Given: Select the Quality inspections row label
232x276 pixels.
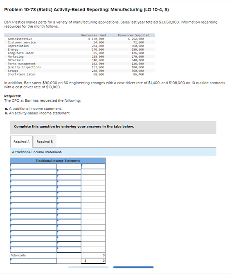Looking at the screenshot, I should tap(24, 67).
